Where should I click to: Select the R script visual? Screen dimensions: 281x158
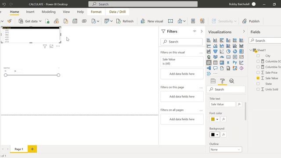[228, 62]
